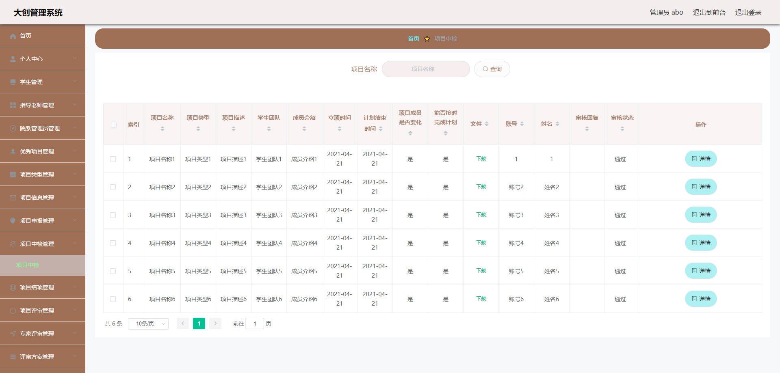Click the go-to page number field

pyautogui.click(x=255, y=324)
